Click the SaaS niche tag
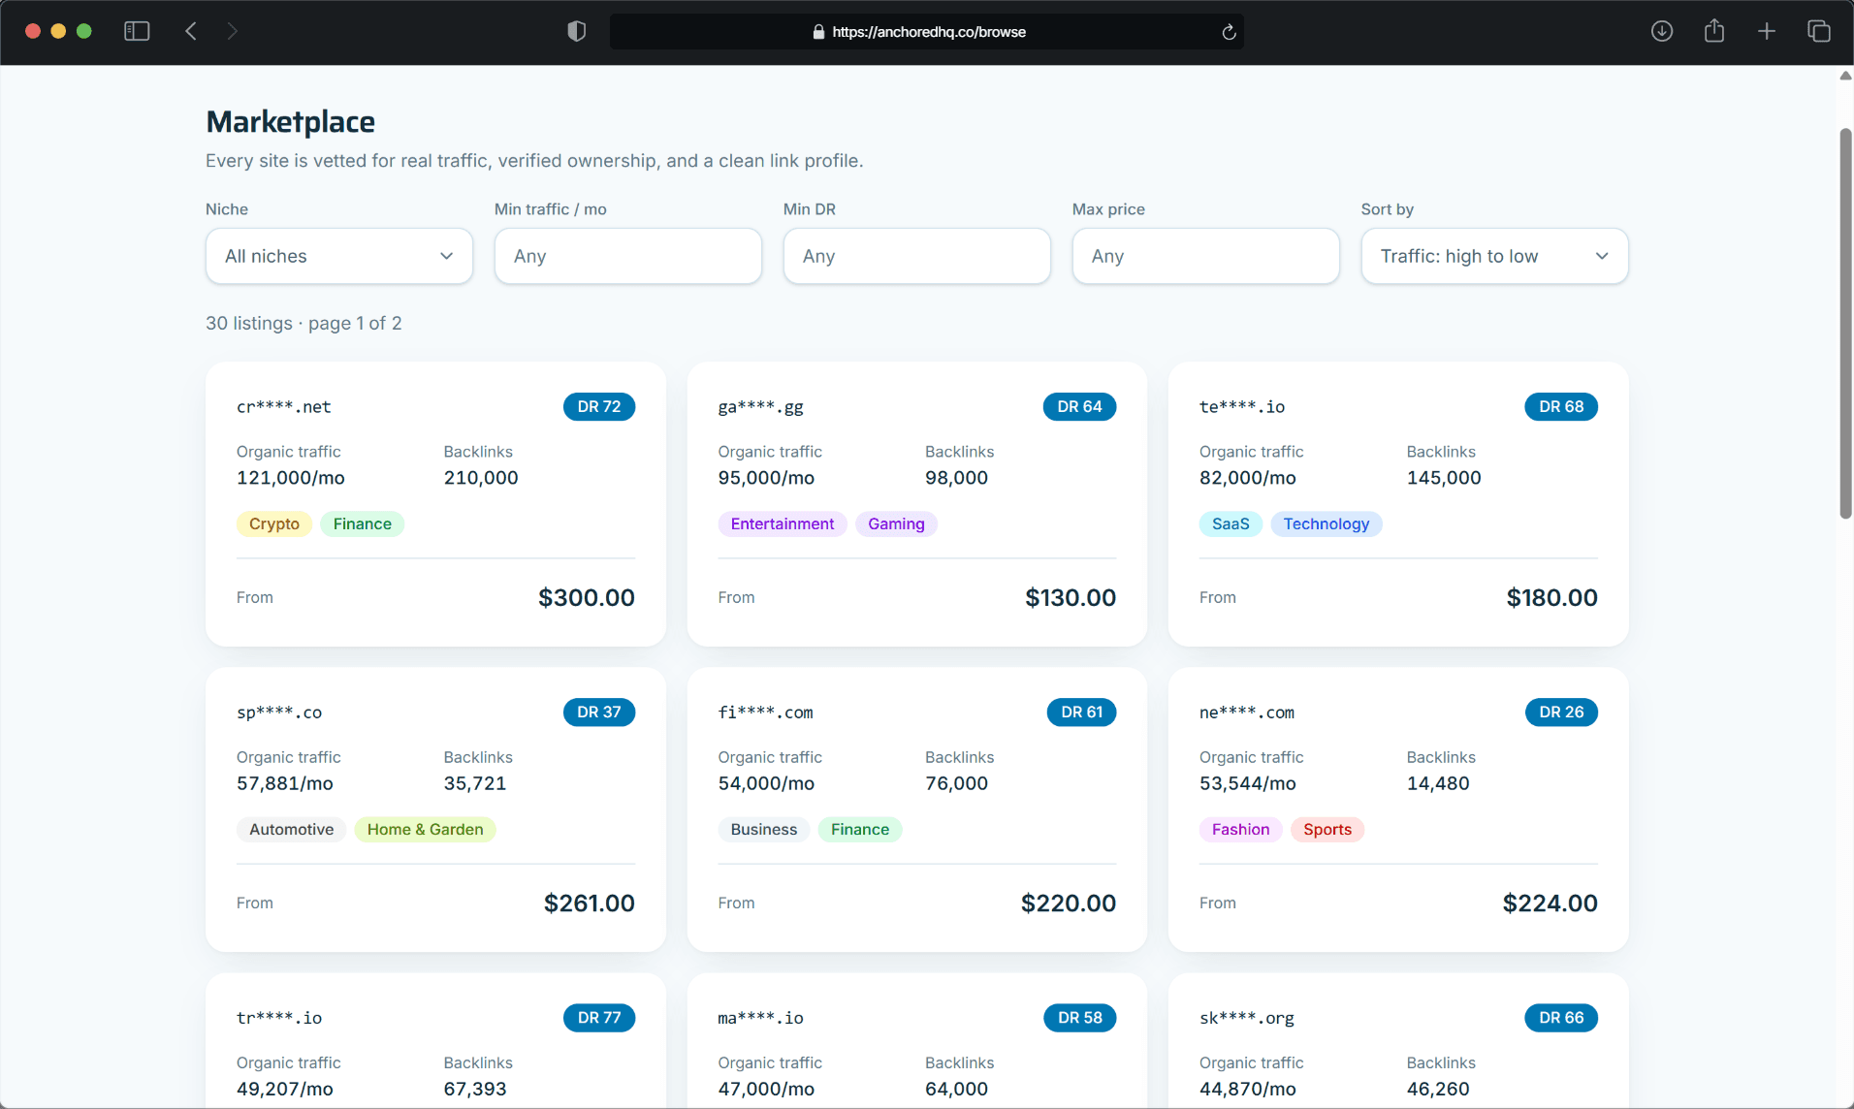 point(1231,524)
